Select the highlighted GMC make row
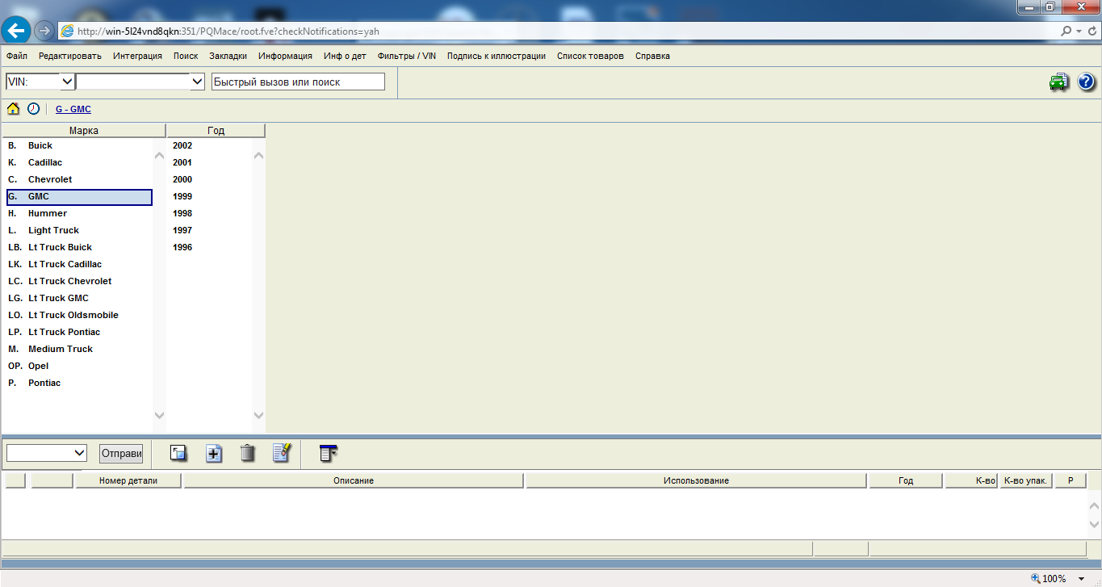This screenshot has width=1102, height=587. (x=78, y=196)
